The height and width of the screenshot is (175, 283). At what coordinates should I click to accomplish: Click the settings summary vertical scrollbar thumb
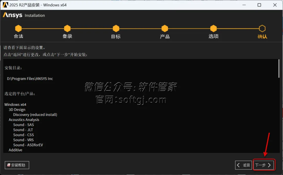click(279, 68)
